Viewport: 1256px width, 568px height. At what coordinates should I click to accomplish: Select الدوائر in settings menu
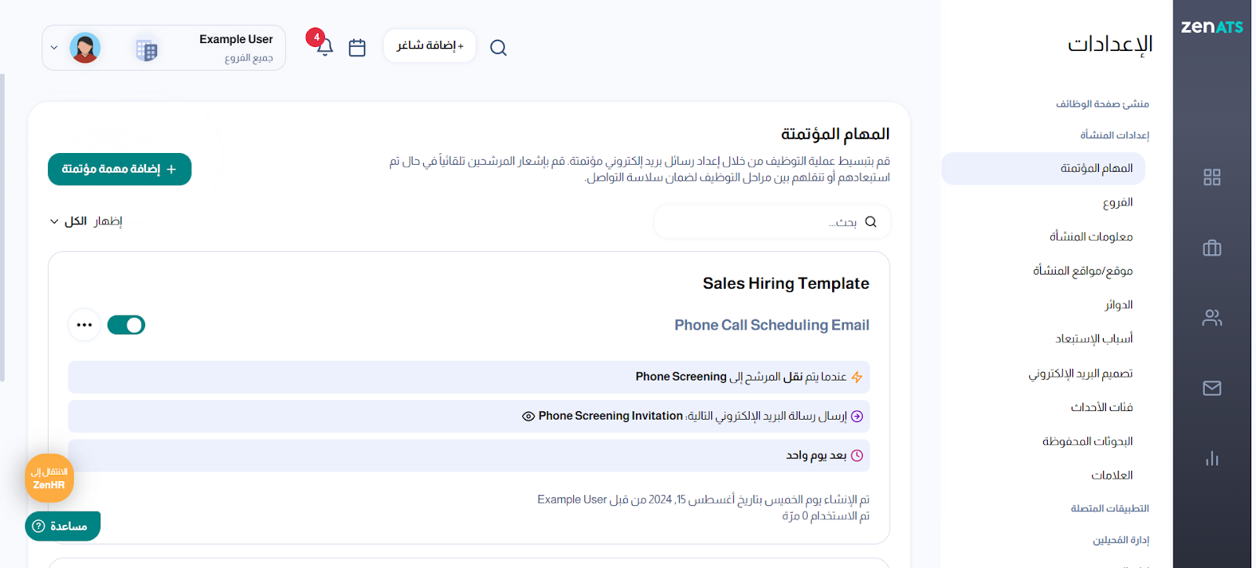click(1119, 304)
